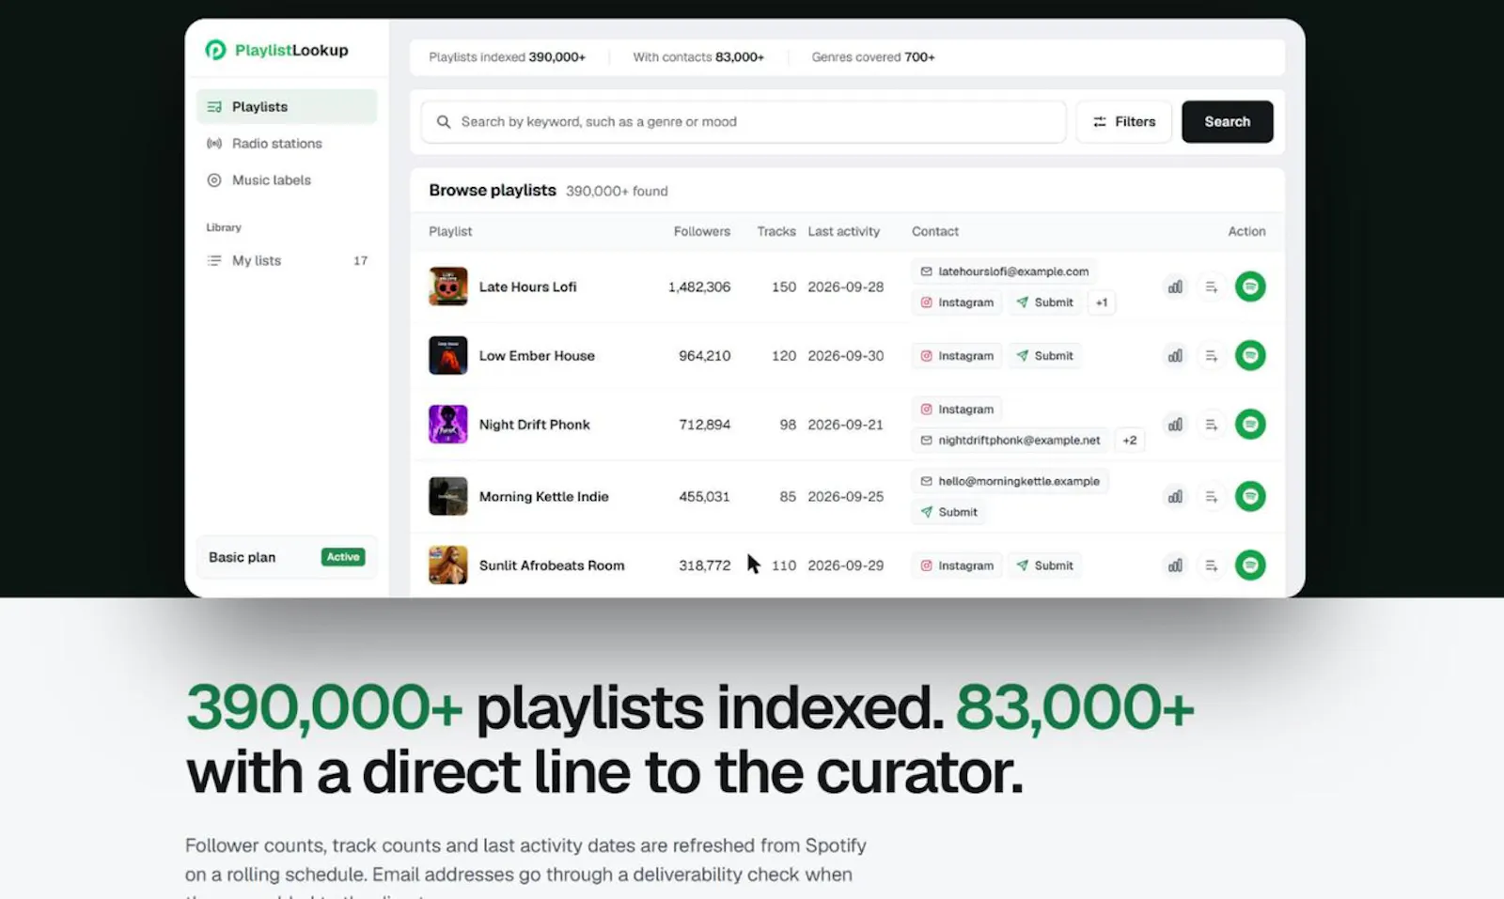View stats for Sunlit Afrobeats Room
Screen dimensions: 1504x899
(x=1175, y=566)
